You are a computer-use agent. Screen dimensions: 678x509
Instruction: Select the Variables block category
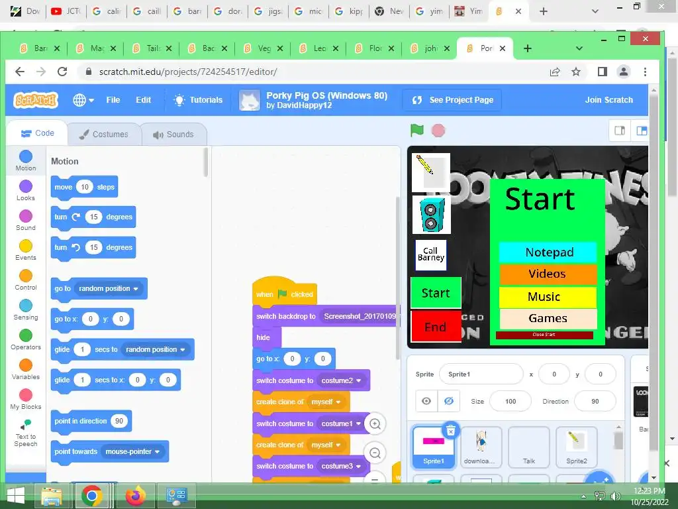click(26, 370)
